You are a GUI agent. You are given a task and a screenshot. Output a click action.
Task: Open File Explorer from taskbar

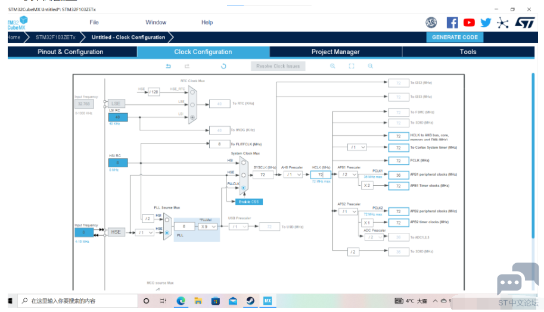point(198,301)
